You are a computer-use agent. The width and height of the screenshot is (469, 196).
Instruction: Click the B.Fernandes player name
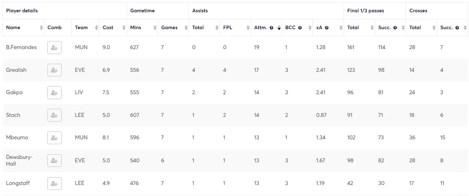(21, 48)
